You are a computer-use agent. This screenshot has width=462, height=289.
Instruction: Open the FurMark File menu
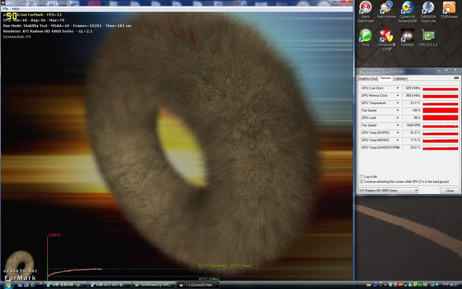click(5, 9)
